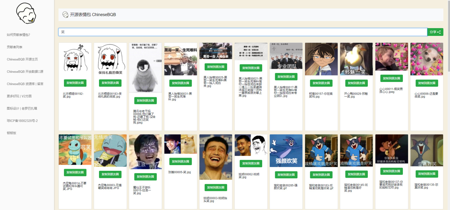
Task: Copy 猫和老鼠00163 gif to friend circle
Action: (321, 174)
